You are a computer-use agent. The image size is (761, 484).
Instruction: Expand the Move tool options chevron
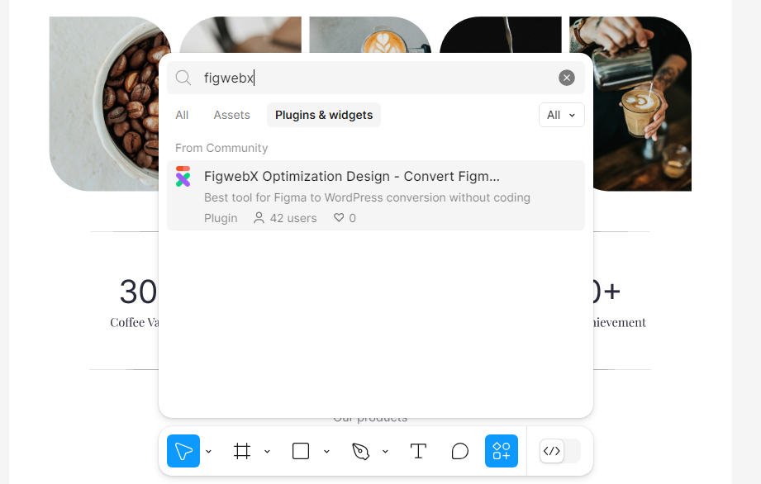[x=209, y=452]
